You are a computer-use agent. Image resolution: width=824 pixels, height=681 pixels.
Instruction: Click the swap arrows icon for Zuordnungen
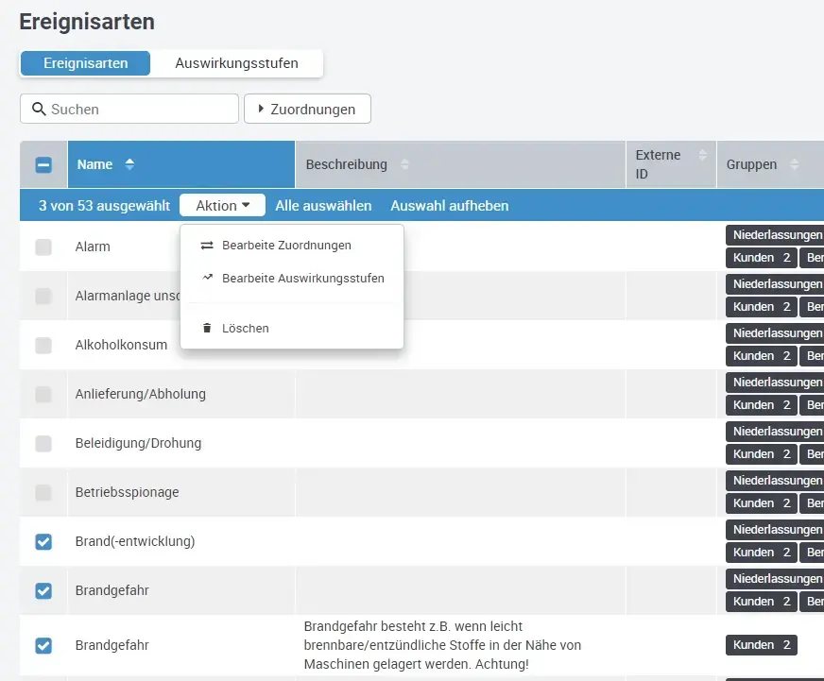[207, 246]
